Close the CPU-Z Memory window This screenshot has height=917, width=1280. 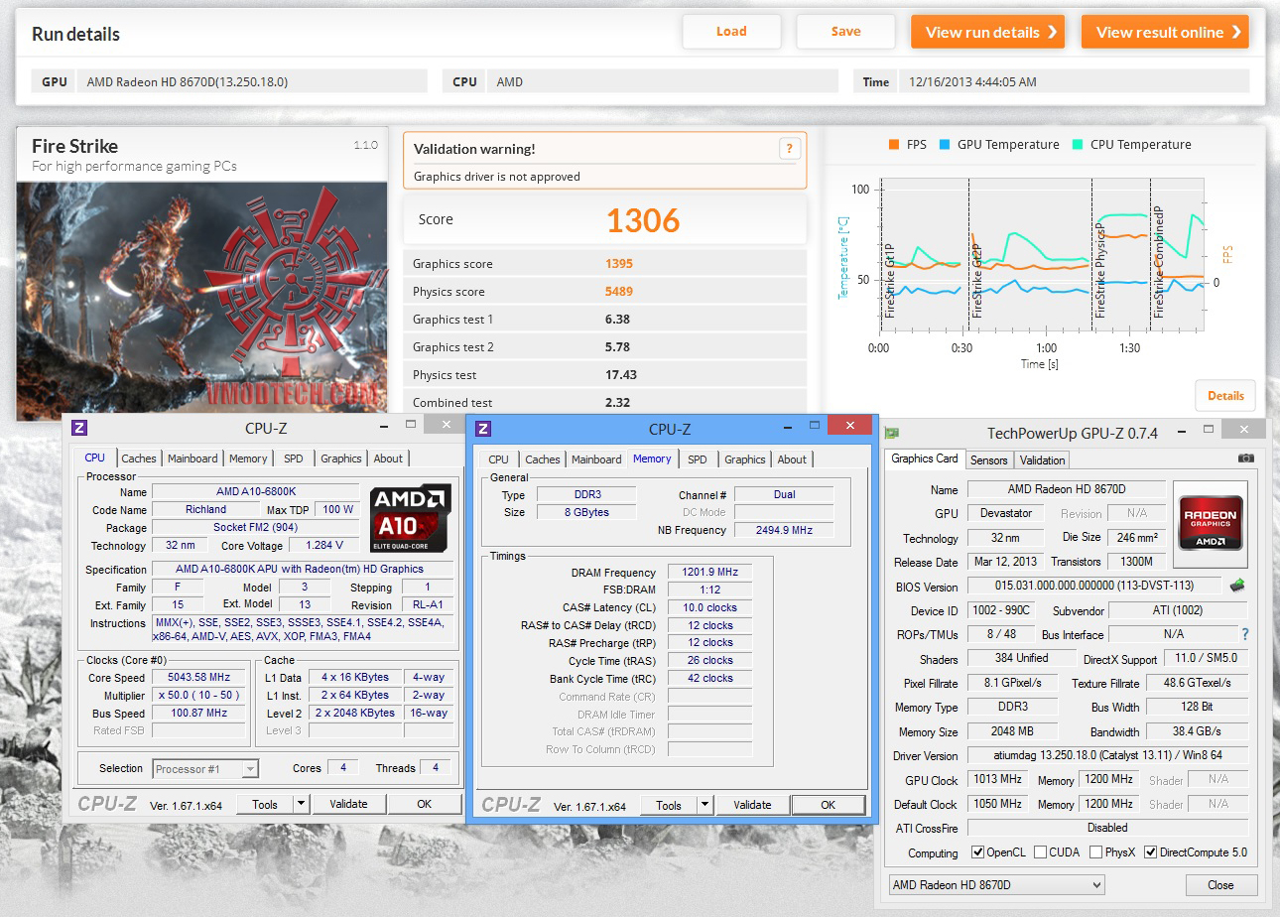(x=849, y=427)
